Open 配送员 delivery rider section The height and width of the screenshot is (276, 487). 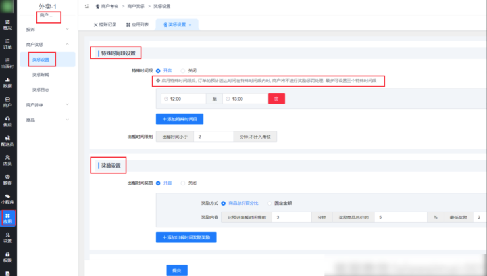tap(7, 141)
